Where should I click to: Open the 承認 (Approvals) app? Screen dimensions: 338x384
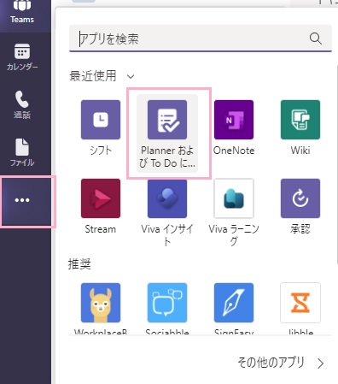pyautogui.click(x=300, y=206)
